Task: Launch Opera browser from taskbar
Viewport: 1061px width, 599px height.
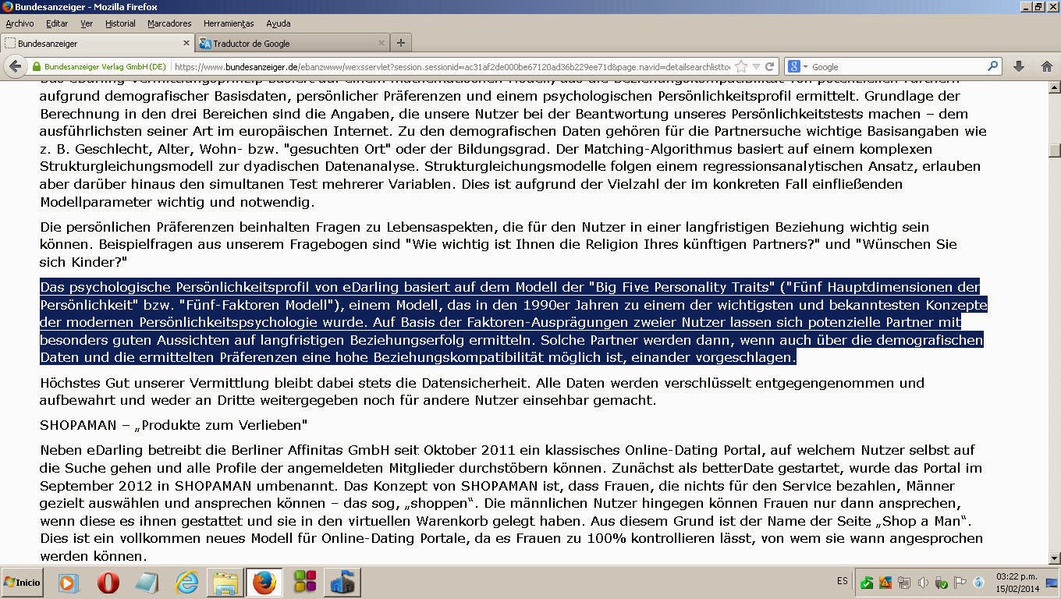Action: tap(108, 583)
